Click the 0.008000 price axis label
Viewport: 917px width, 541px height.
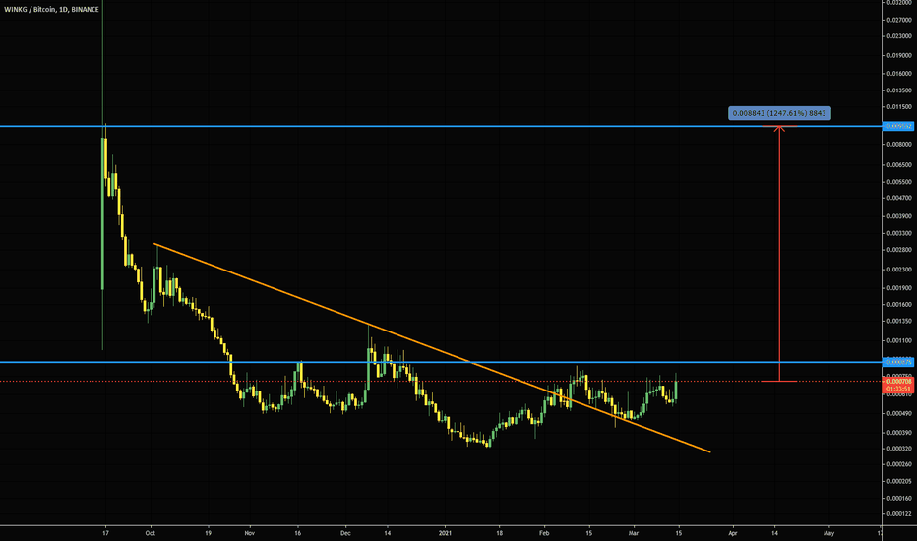899,145
